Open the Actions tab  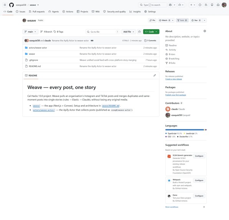[68, 12]
